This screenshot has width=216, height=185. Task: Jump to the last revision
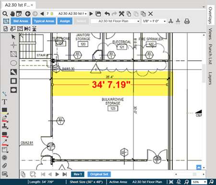point(64,174)
